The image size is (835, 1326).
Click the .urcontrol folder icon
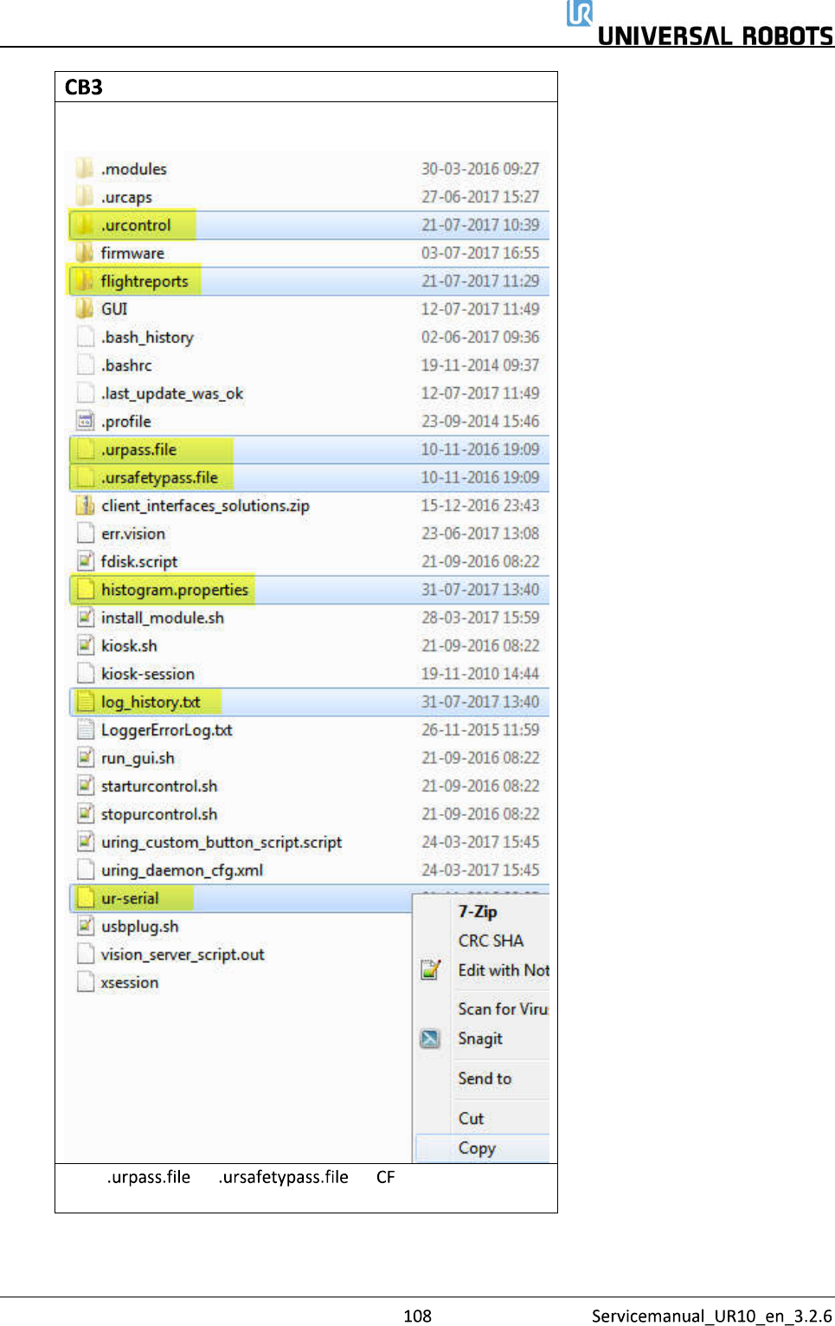[85, 224]
